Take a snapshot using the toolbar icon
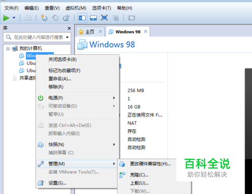This screenshot has width=252, height=194. point(44,18)
